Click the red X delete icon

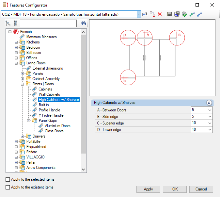coord(160,14)
